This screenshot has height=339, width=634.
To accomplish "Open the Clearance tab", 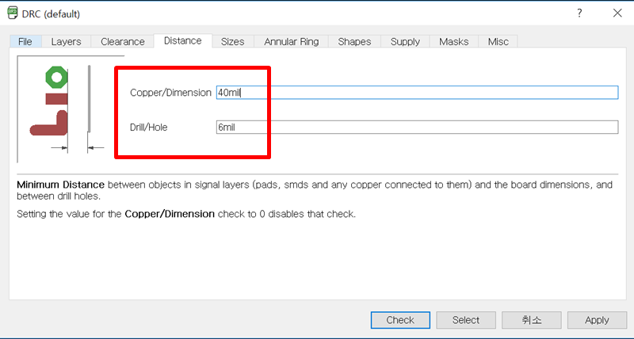I will coord(122,41).
